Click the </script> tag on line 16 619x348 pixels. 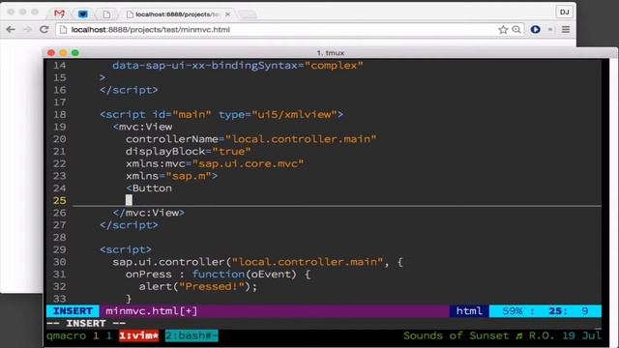click(x=129, y=90)
